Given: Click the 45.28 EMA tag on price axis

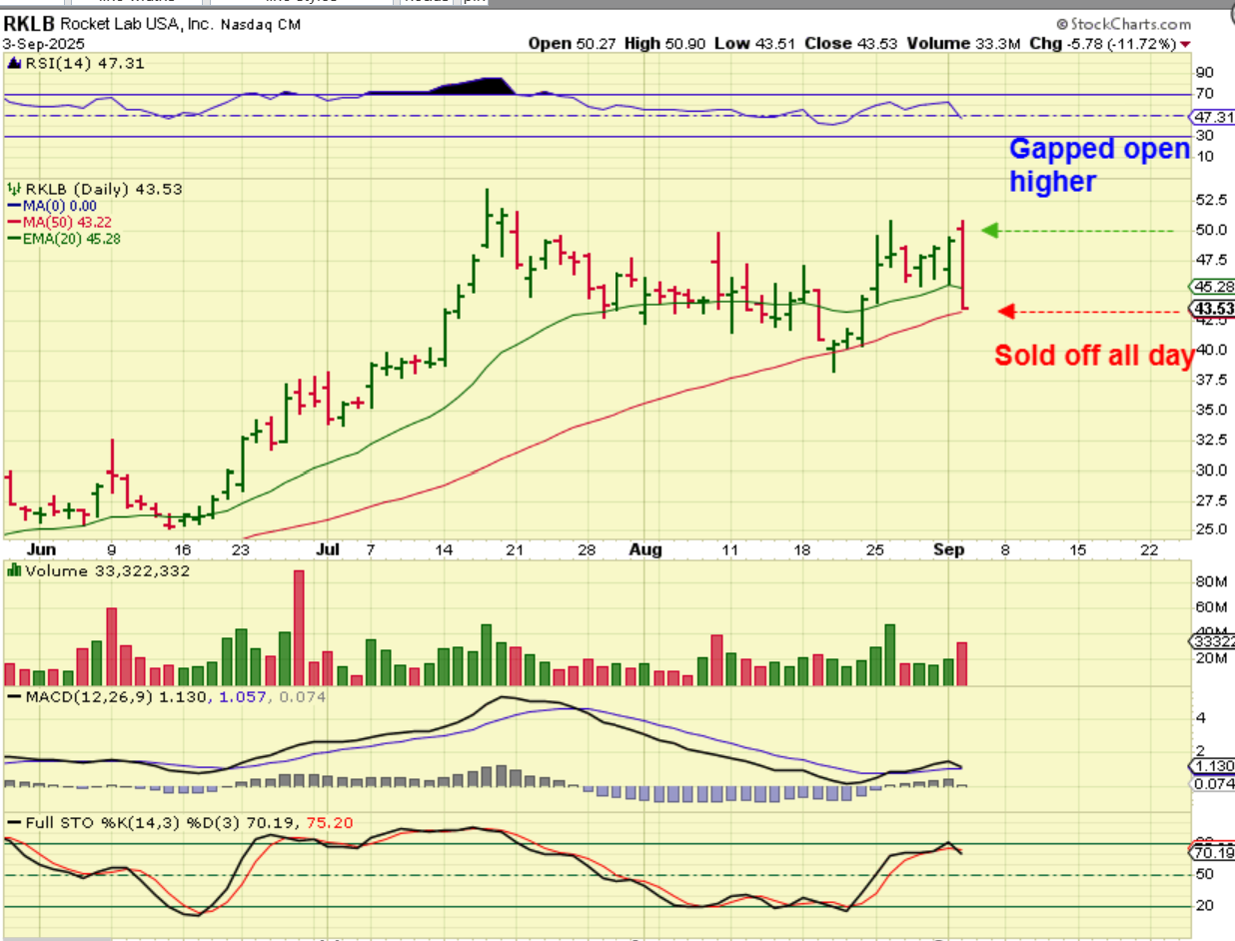Looking at the screenshot, I should click(1211, 286).
